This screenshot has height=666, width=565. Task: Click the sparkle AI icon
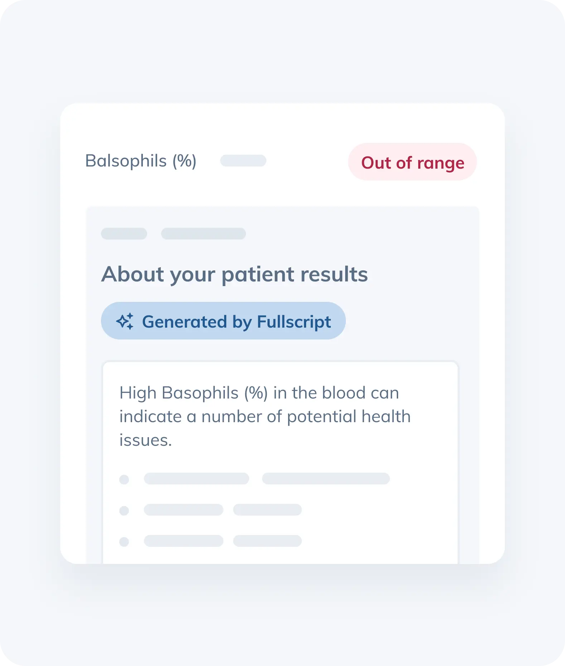[125, 321]
